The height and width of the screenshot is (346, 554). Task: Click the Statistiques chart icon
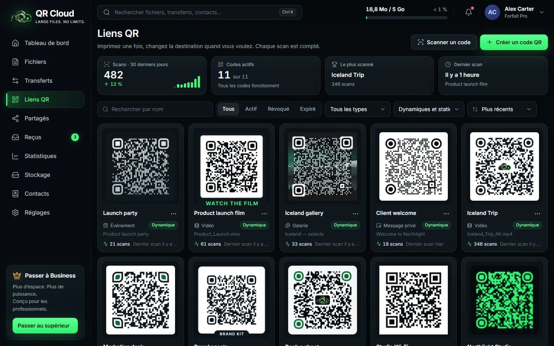[x=15, y=156]
